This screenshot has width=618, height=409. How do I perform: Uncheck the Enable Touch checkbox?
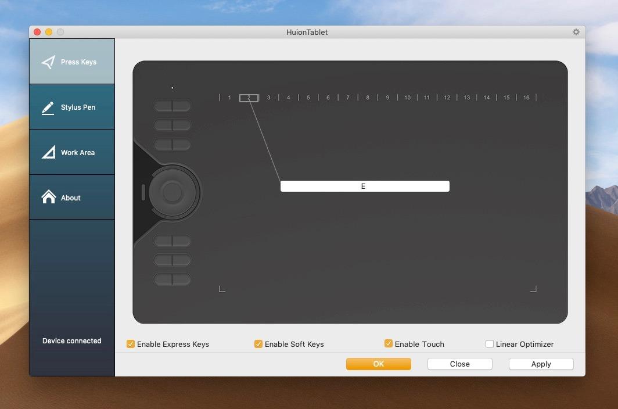click(389, 344)
